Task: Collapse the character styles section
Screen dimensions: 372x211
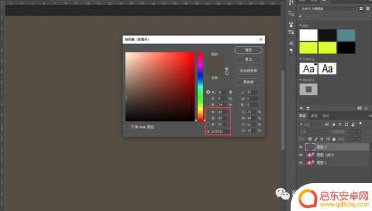Action: point(301,59)
